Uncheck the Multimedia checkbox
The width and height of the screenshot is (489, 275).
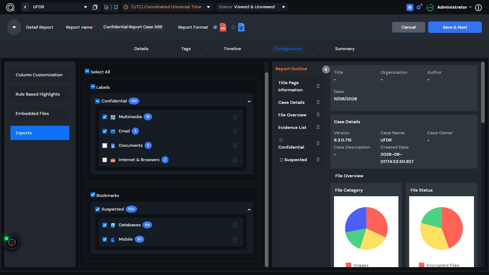pyautogui.click(x=105, y=117)
